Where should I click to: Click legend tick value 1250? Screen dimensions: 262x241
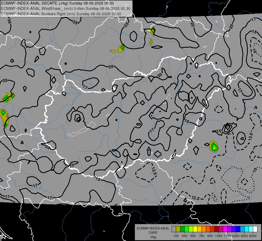[219, 236]
